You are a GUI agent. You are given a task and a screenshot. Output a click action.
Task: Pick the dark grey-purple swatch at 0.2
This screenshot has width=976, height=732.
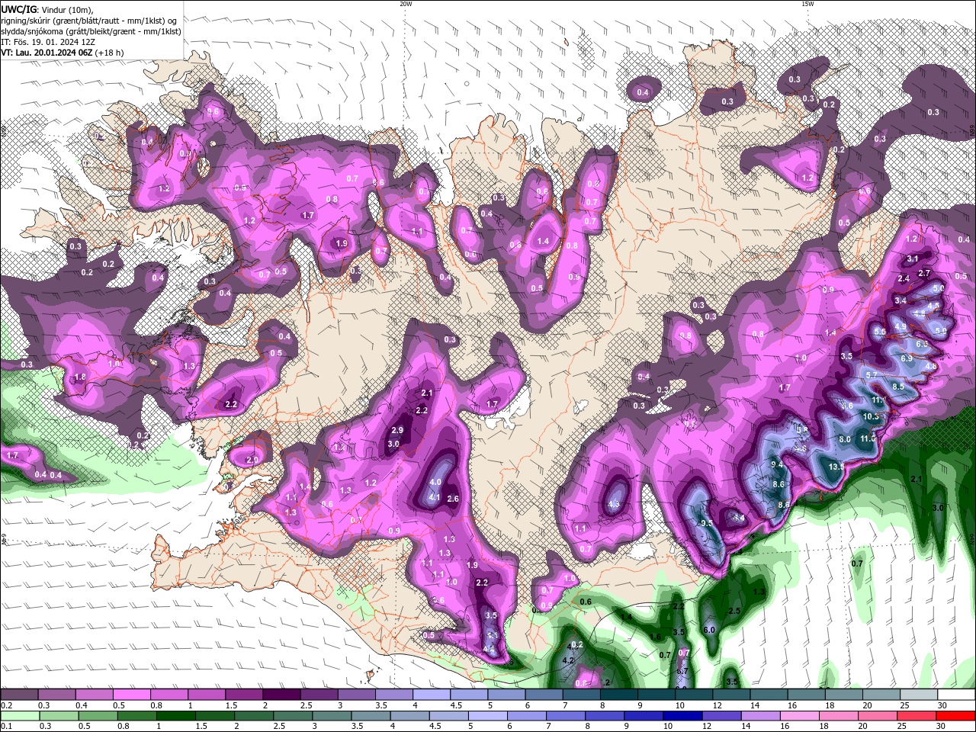click(18, 695)
